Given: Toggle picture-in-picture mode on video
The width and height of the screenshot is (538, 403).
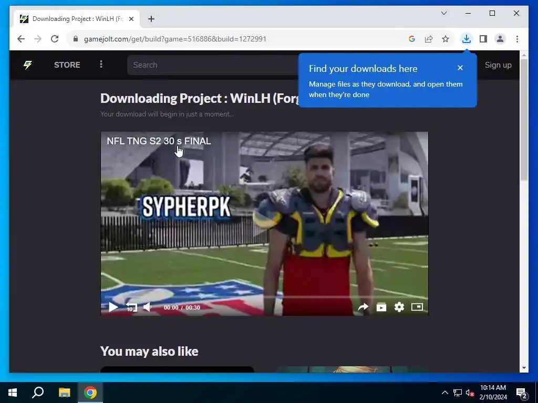Looking at the screenshot, I should [417, 306].
